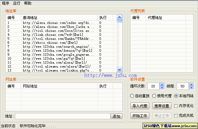
Task: Click 编号 column header in 代理列表
Action: tap(138, 17)
